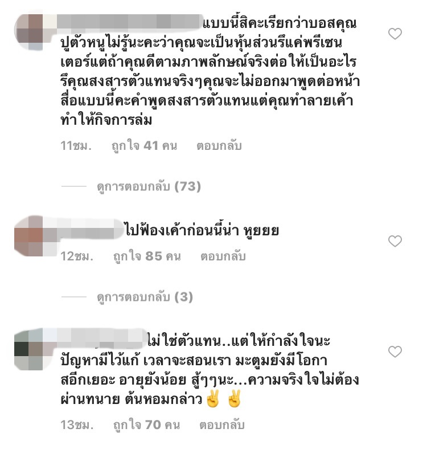
Task: Expand ดูการตอบกลับ (3) replies
Action: tap(145, 297)
